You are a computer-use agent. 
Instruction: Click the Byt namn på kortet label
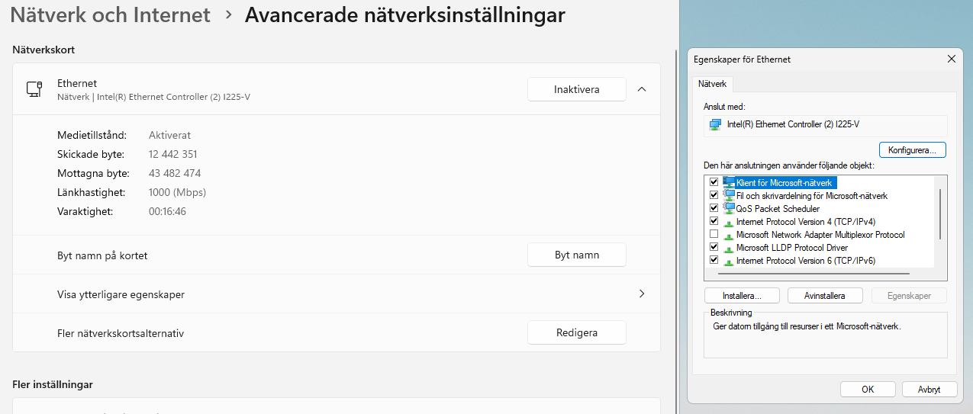tap(102, 255)
